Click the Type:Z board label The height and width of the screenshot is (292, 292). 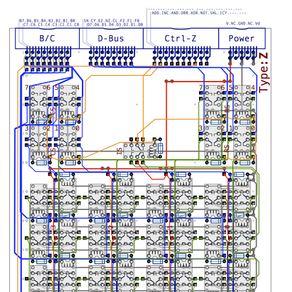click(263, 72)
